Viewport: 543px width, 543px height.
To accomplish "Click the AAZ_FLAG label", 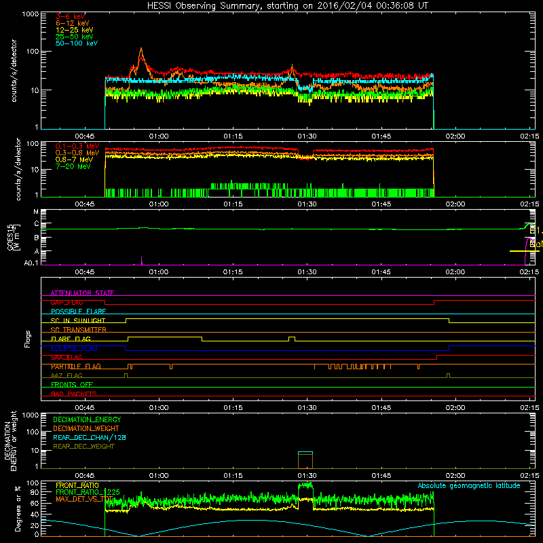I will pyautogui.click(x=67, y=375).
